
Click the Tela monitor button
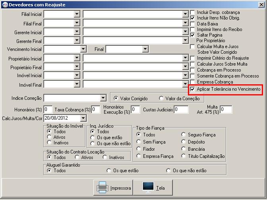(153, 188)
